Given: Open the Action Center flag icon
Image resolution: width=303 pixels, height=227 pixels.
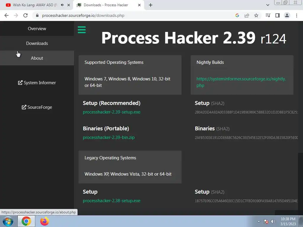Looking at the screenshot, I should [x=266, y=221].
